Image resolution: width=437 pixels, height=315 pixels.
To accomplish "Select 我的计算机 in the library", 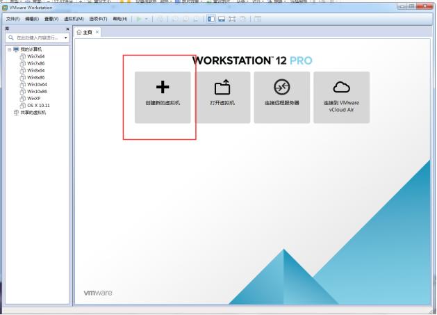I will 31,49.
